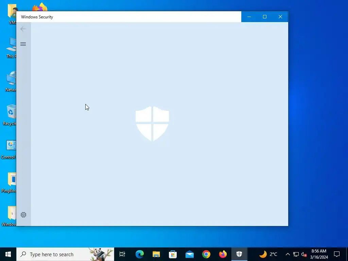Select the Recycle Bin desktop icon
This screenshot has height=261, width=348.
coord(10,115)
